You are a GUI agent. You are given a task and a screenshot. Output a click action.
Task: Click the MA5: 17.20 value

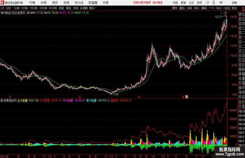point(37,13)
